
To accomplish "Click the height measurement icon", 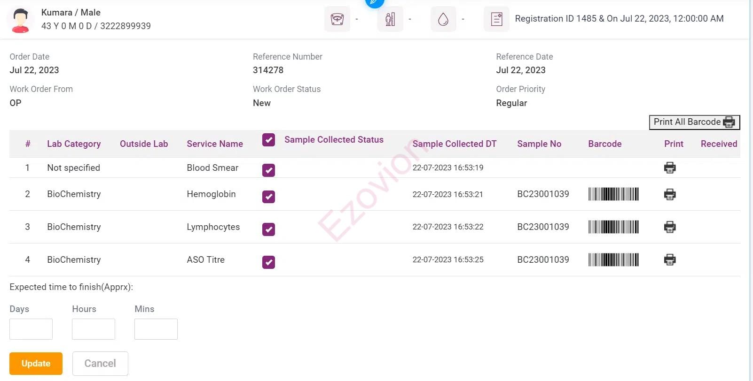I will coord(390,19).
